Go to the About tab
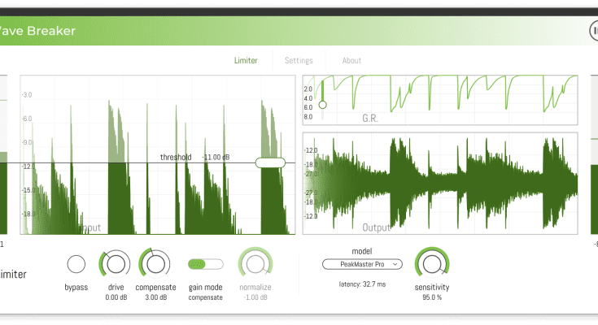The height and width of the screenshot is (325, 598). coord(351,60)
